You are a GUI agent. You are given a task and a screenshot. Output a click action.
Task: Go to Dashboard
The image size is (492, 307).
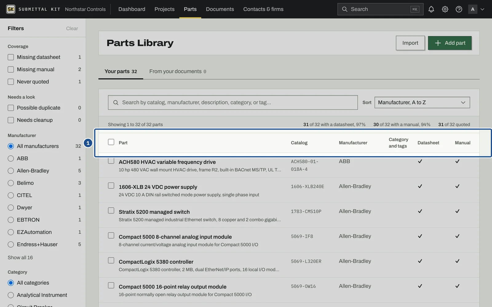[x=132, y=9]
